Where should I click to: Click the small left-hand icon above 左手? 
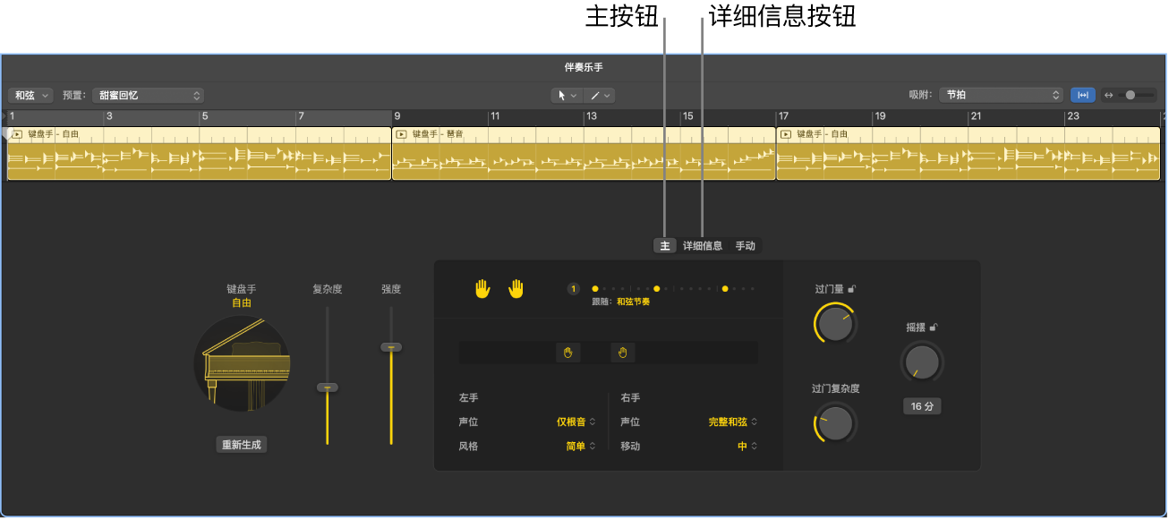click(x=568, y=353)
